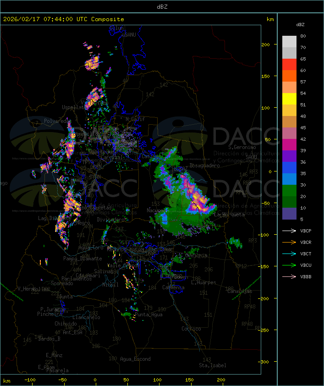Click the VBCP legend label

(306, 231)
